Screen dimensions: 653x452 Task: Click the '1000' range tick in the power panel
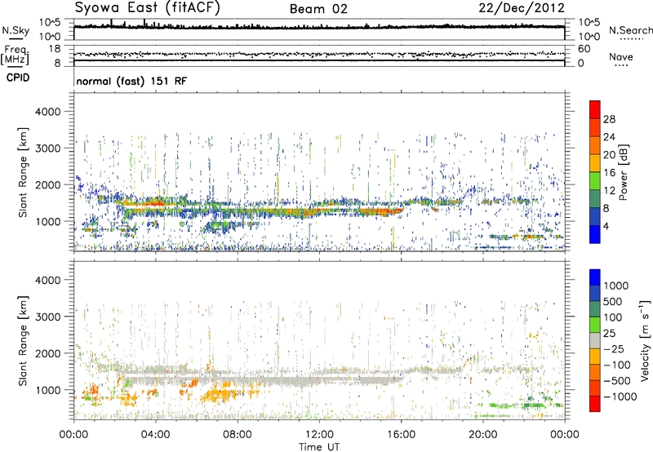pos(48,221)
